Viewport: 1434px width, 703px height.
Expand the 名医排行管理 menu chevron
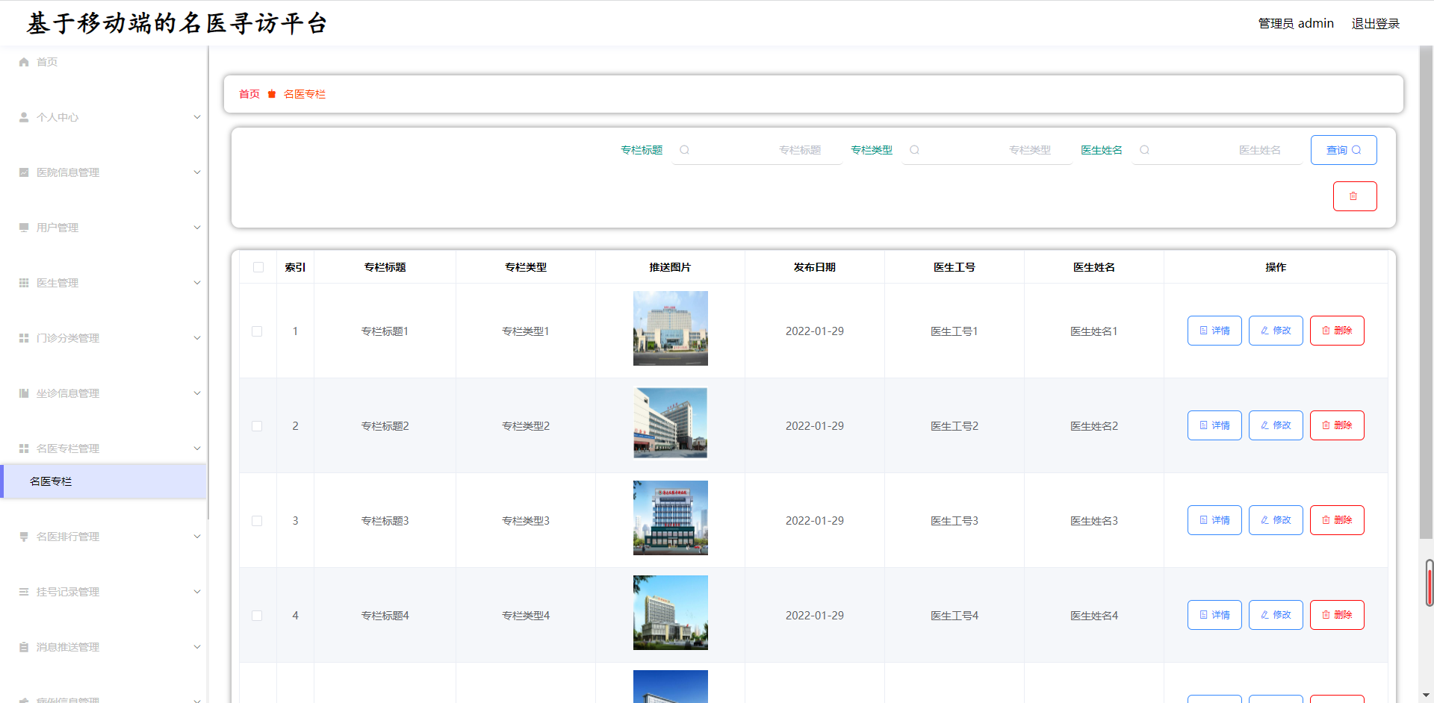pos(197,537)
